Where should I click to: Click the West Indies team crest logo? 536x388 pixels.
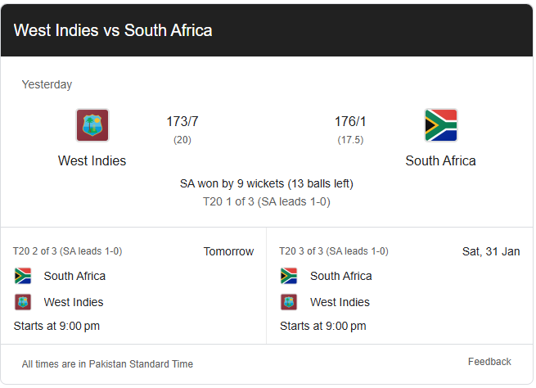click(x=92, y=125)
